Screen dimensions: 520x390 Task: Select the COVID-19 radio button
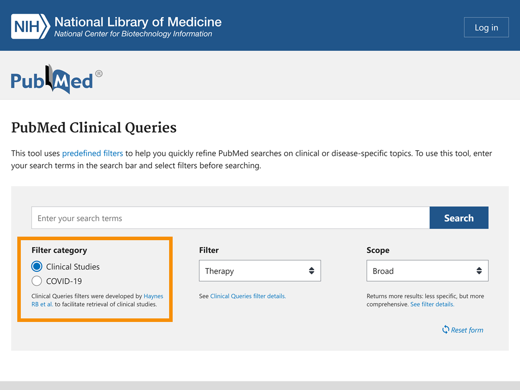coord(36,281)
